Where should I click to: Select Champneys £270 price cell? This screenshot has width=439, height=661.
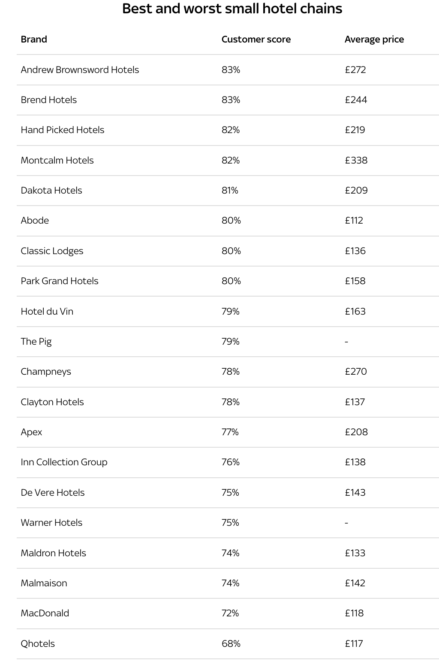[x=355, y=372]
